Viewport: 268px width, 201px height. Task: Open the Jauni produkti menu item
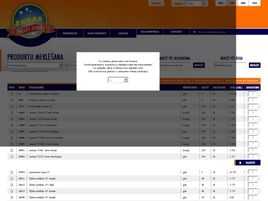[97, 33]
